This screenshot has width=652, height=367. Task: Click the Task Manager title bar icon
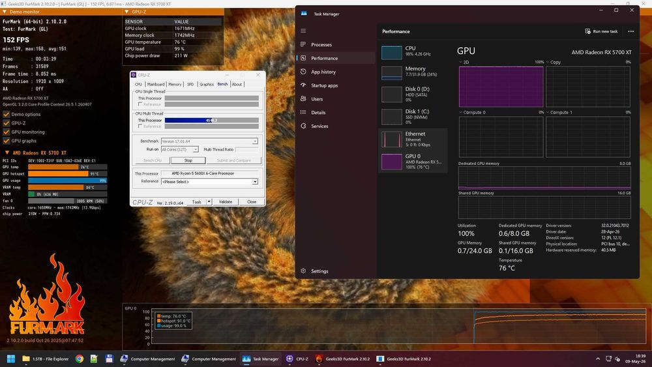(304, 14)
